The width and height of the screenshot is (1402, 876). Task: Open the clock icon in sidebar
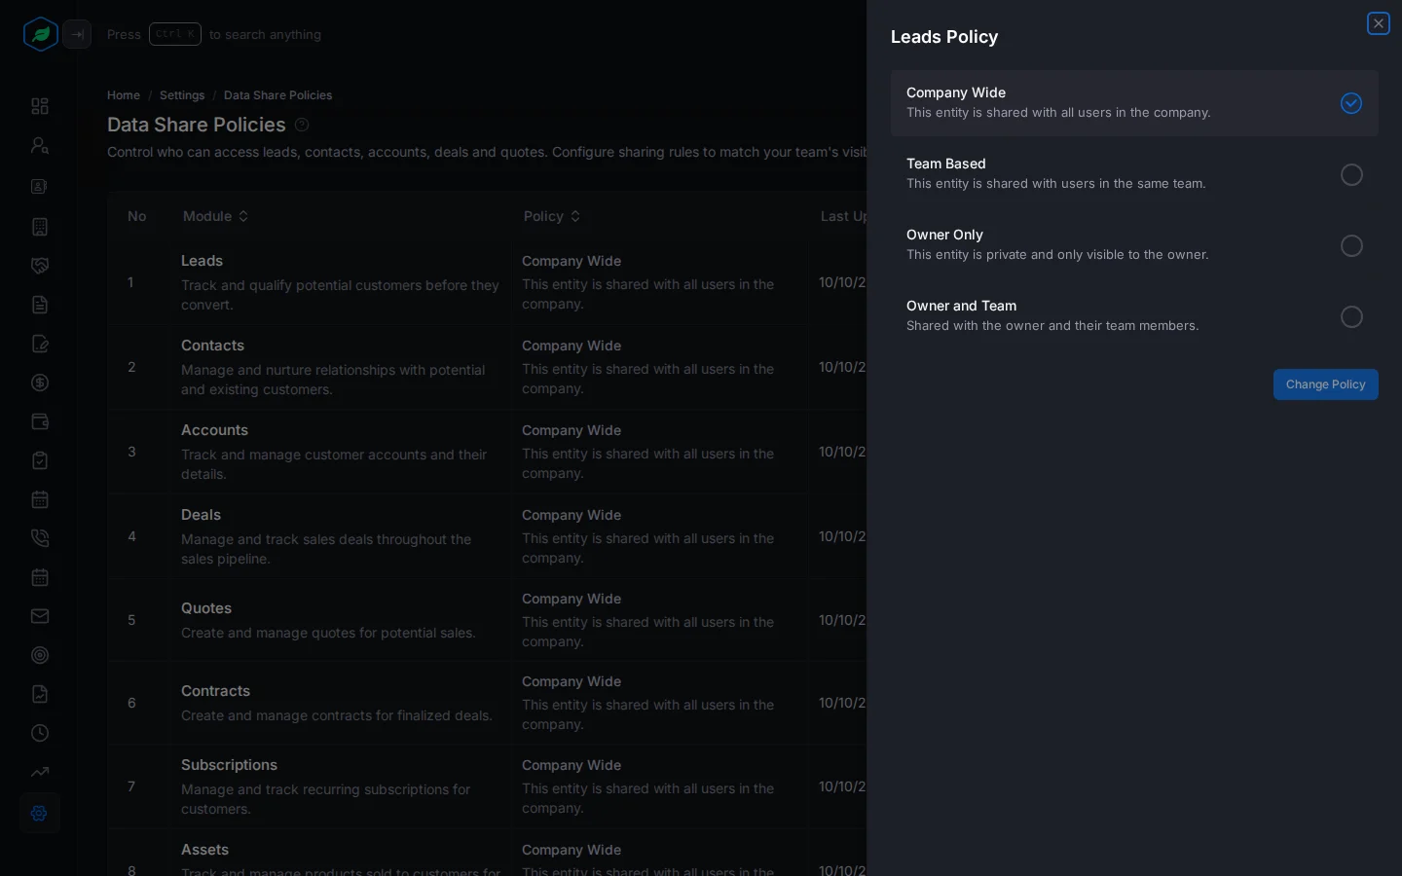pos(40,733)
